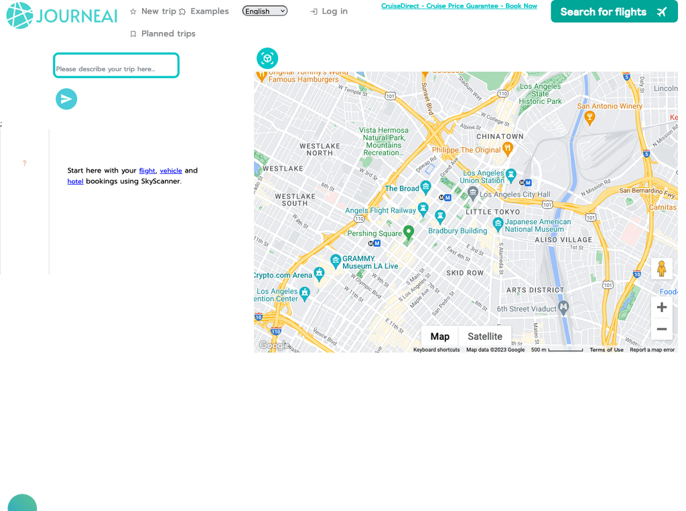Image resolution: width=686 pixels, height=511 pixels.
Task: Open map Keyboard shortcuts
Action: point(436,350)
